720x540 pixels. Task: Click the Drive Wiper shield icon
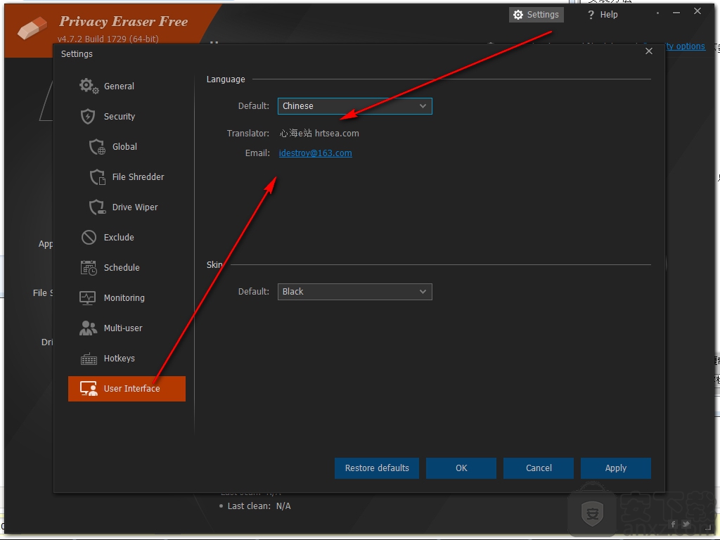97,207
